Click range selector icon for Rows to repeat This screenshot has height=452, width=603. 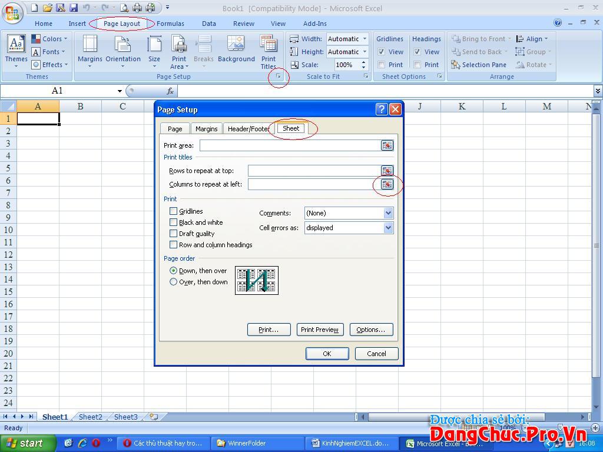pyautogui.click(x=387, y=171)
